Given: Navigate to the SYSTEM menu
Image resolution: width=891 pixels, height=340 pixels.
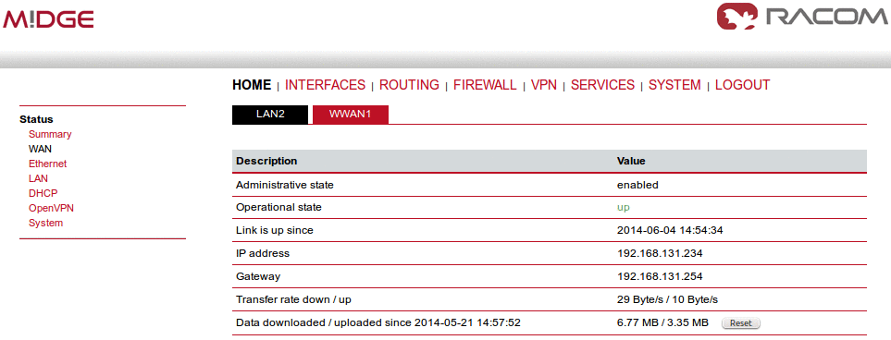Looking at the screenshot, I should [x=674, y=85].
